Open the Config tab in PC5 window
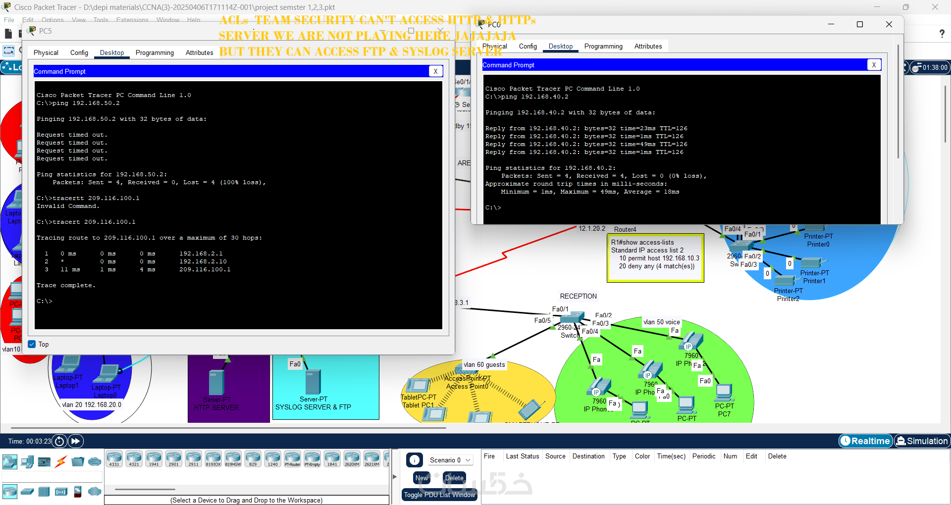Screen dimensions: 951x505 79,52
